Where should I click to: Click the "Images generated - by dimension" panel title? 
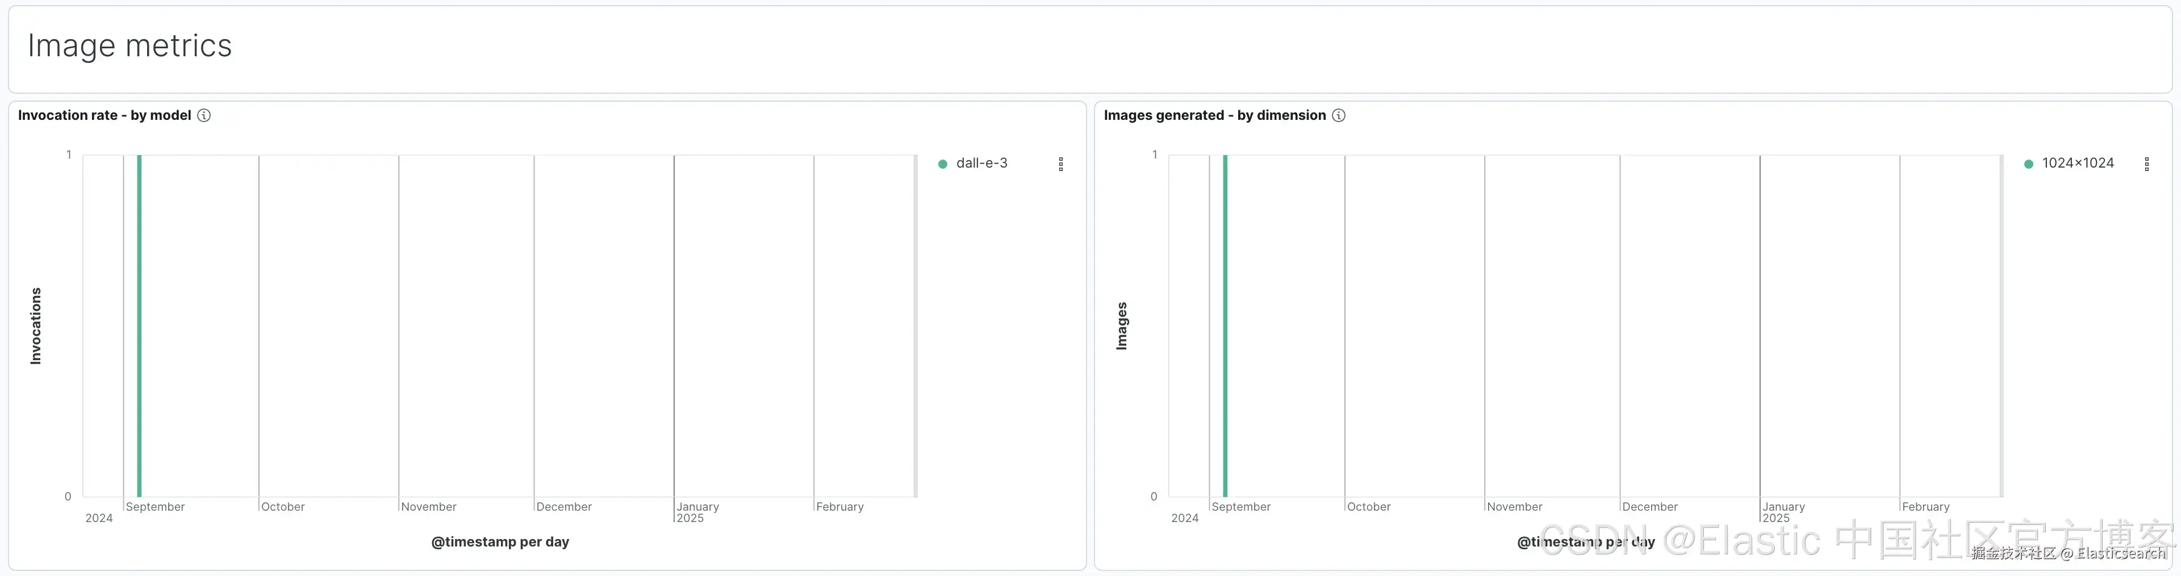click(x=1214, y=115)
